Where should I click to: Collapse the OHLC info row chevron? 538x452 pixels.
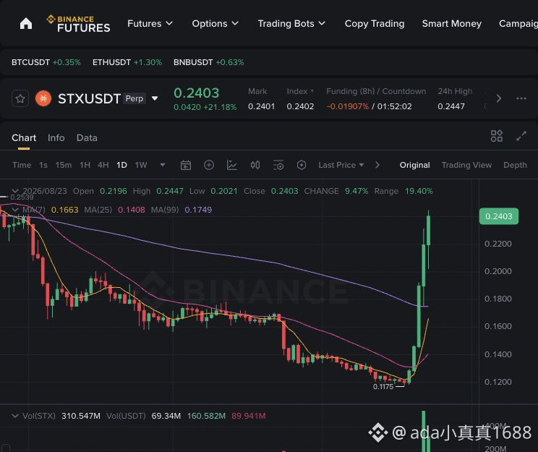point(15,191)
